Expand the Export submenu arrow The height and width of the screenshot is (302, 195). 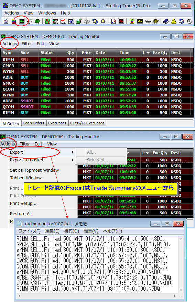(x=73, y=152)
